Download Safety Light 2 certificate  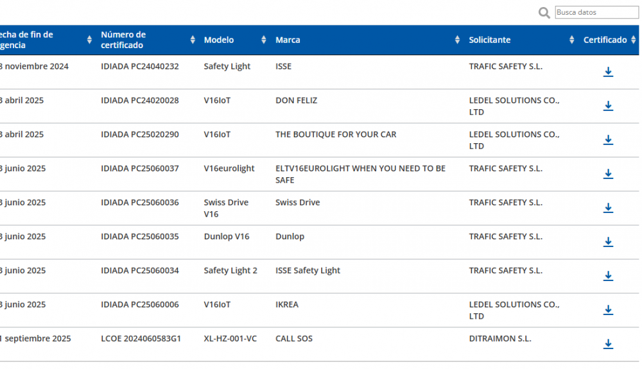[608, 276]
